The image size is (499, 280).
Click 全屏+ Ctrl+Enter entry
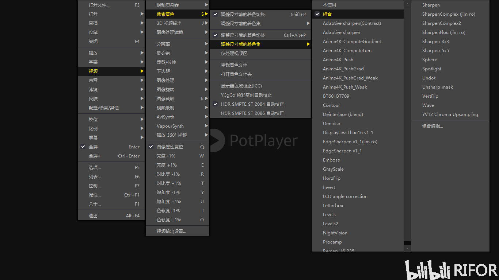tap(111, 156)
